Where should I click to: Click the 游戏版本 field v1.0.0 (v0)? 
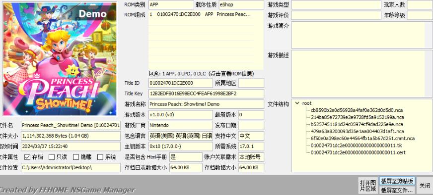[181, 115]
